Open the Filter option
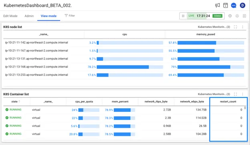Screen dimensions: 250x145 pos(70,16)
